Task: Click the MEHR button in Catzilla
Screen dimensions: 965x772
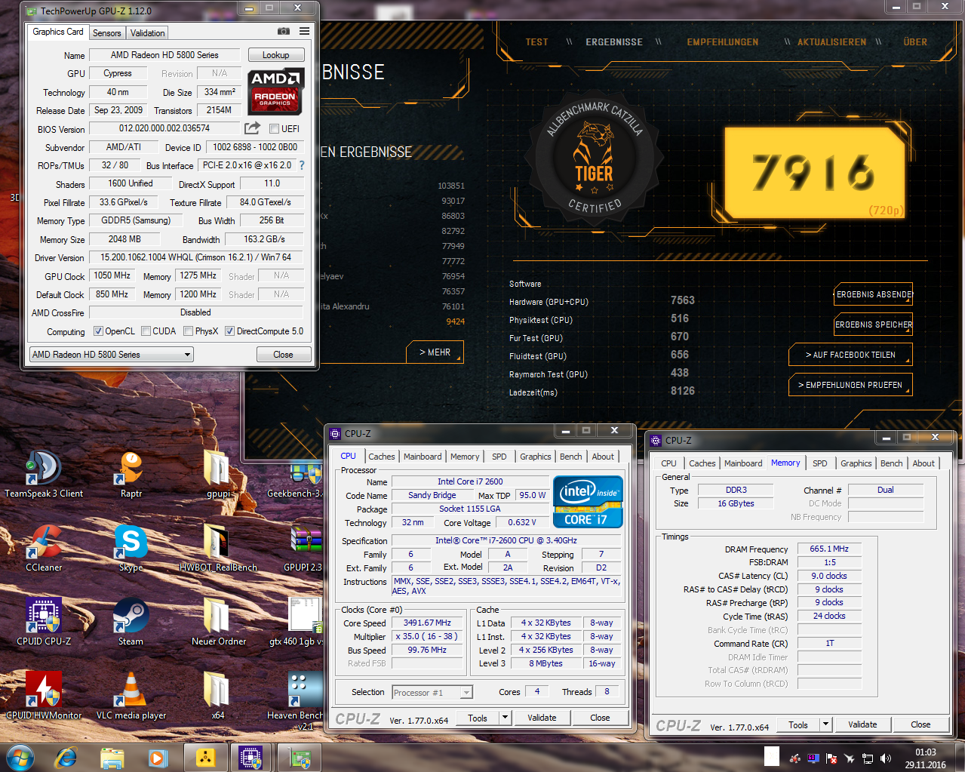Action: click(435, 352)
